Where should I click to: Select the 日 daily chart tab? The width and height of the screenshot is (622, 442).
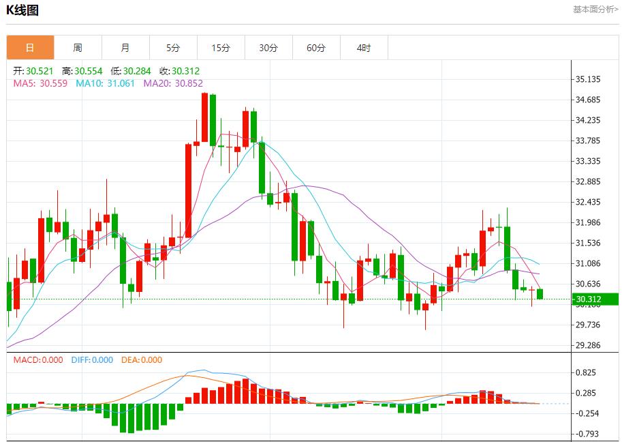click(x=30, y=48)
